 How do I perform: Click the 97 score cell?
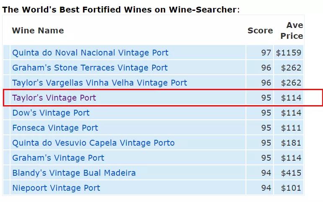click(266, 53)
